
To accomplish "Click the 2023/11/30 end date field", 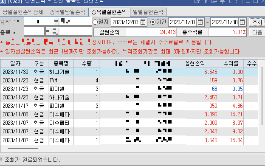I will tap(225, 22).
